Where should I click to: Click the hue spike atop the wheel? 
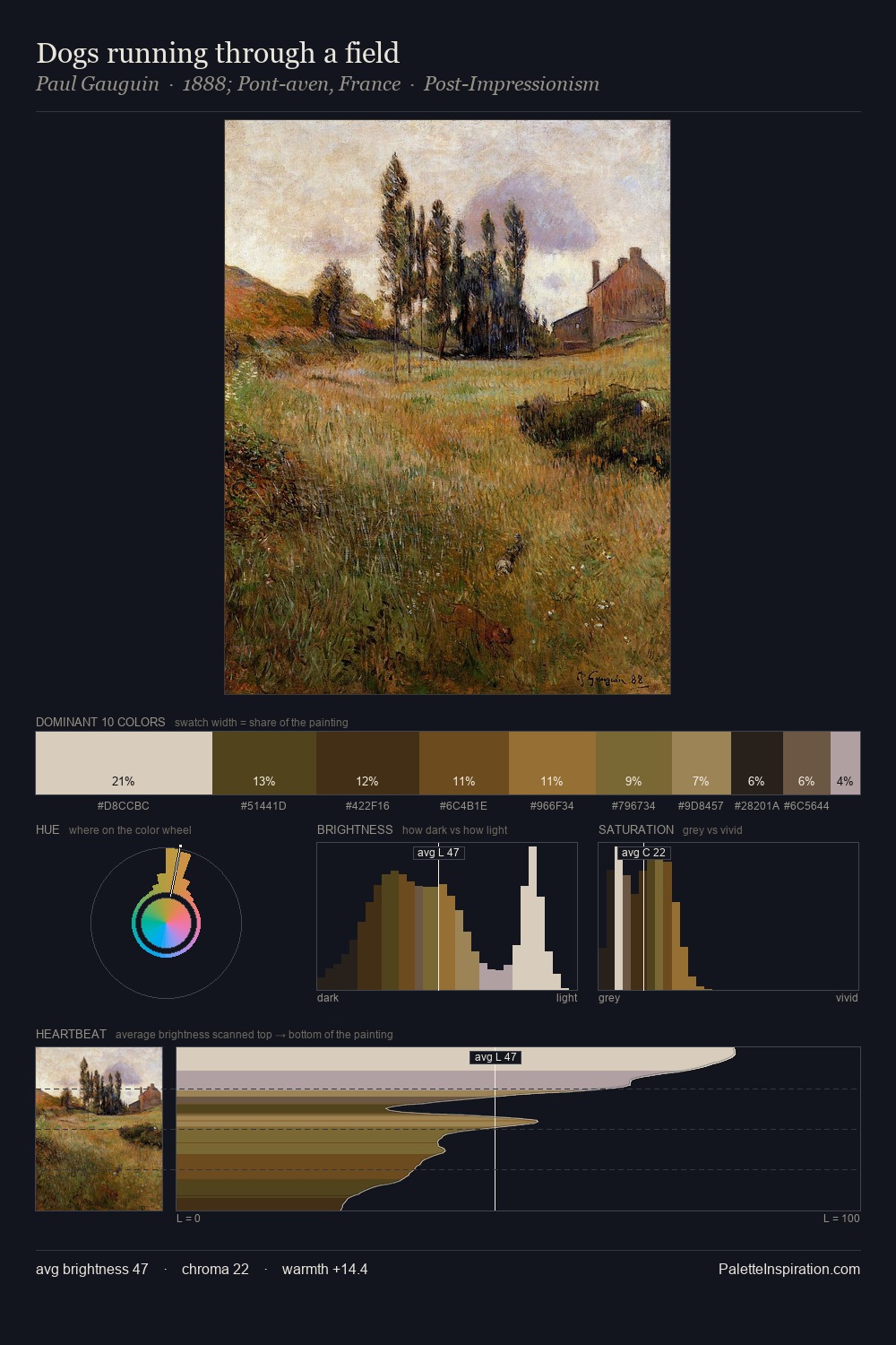[x=176, y=870]
